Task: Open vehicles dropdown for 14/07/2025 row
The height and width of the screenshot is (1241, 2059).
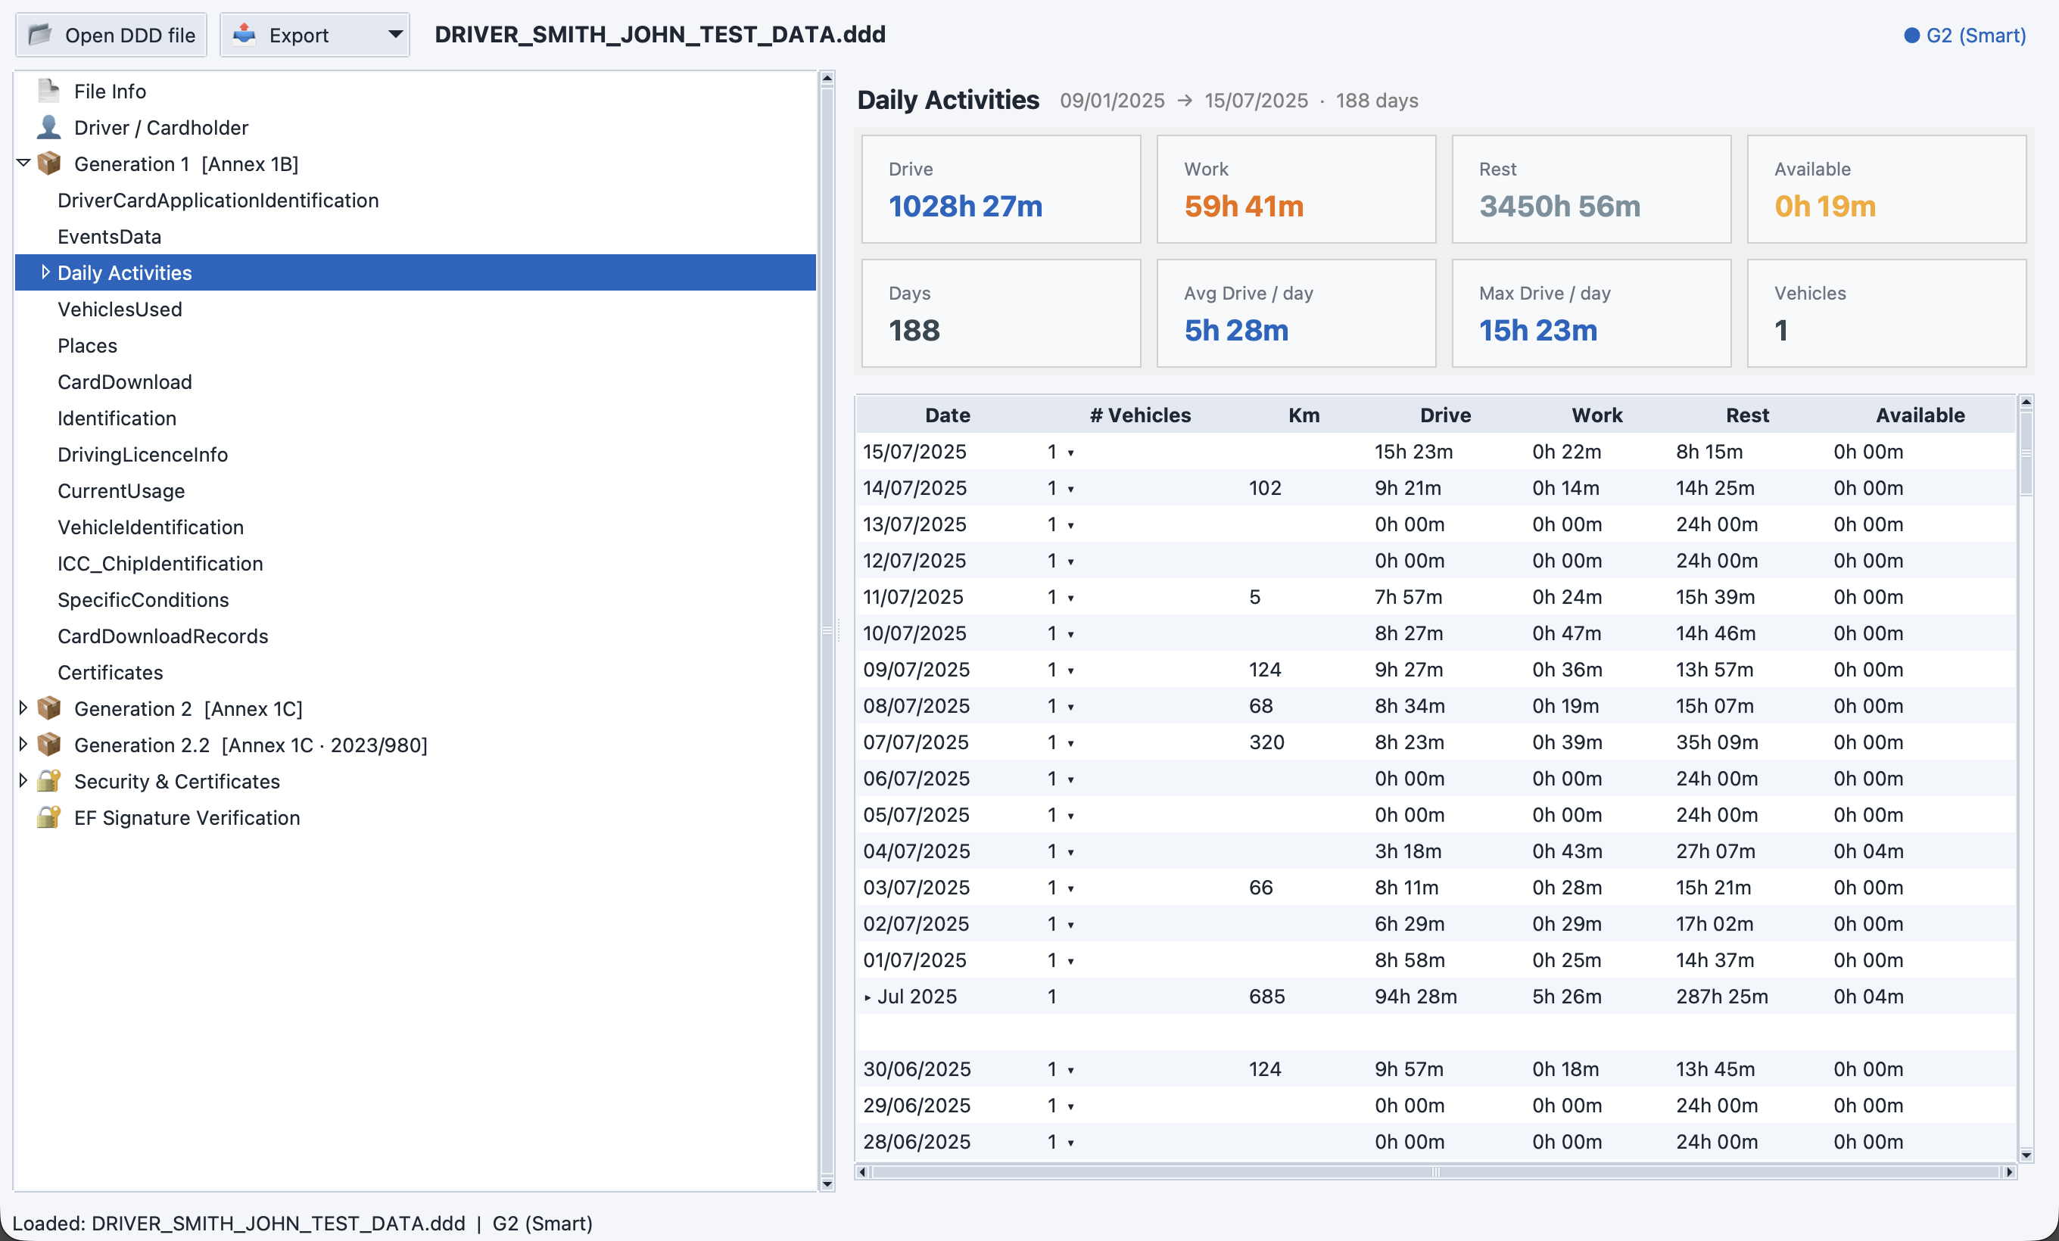Action: click(x=1070, y=489)
